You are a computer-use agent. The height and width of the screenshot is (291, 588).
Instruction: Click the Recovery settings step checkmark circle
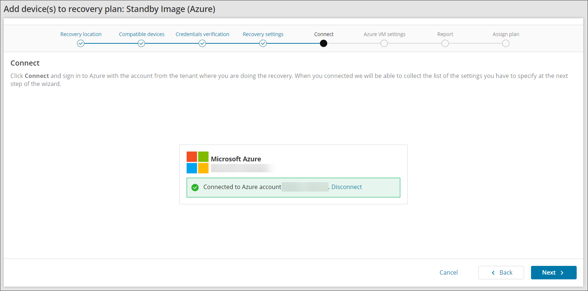coord(263,43)
